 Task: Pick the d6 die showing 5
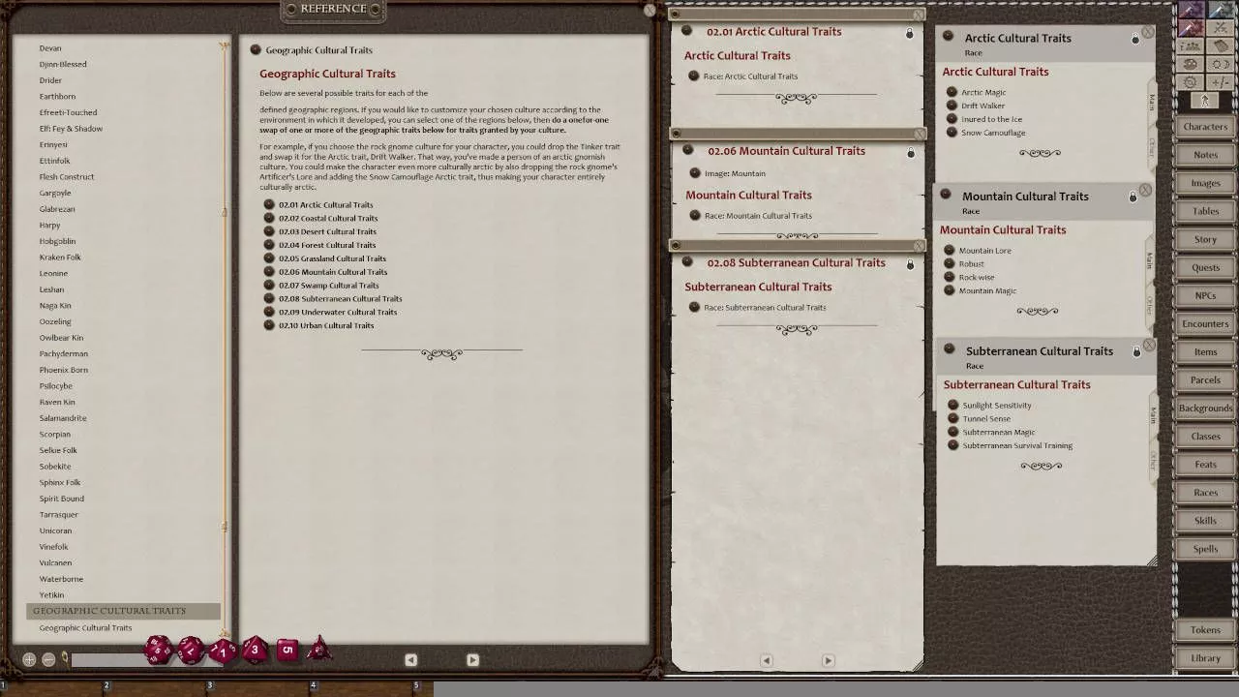tap(287, 650)
